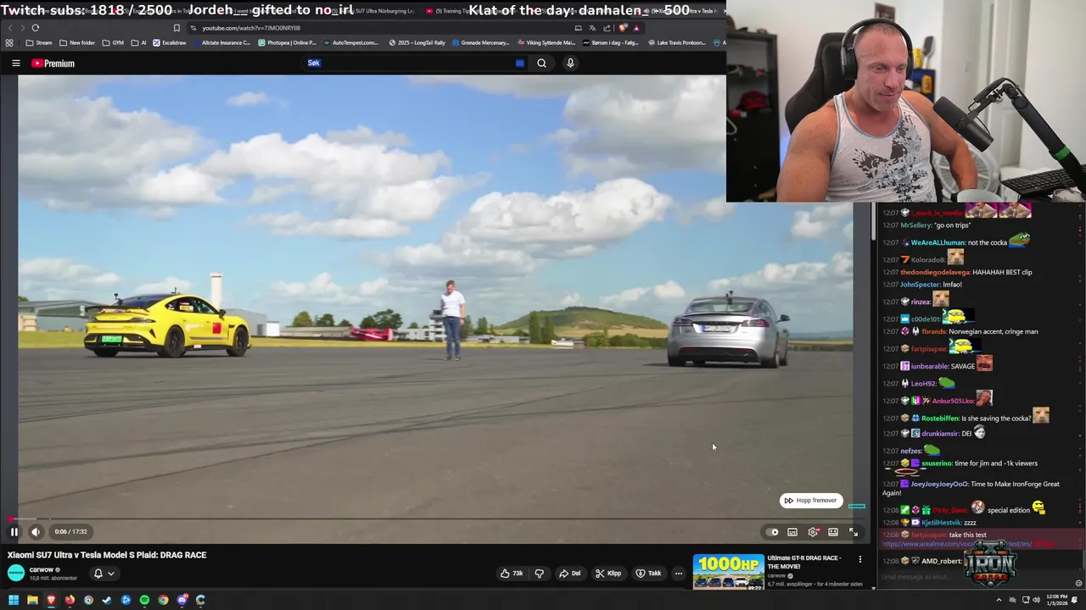The height and width of the screenshot is (610, 1086).
Task: Start voice search with microphone icon
Action: coord(570,63)
